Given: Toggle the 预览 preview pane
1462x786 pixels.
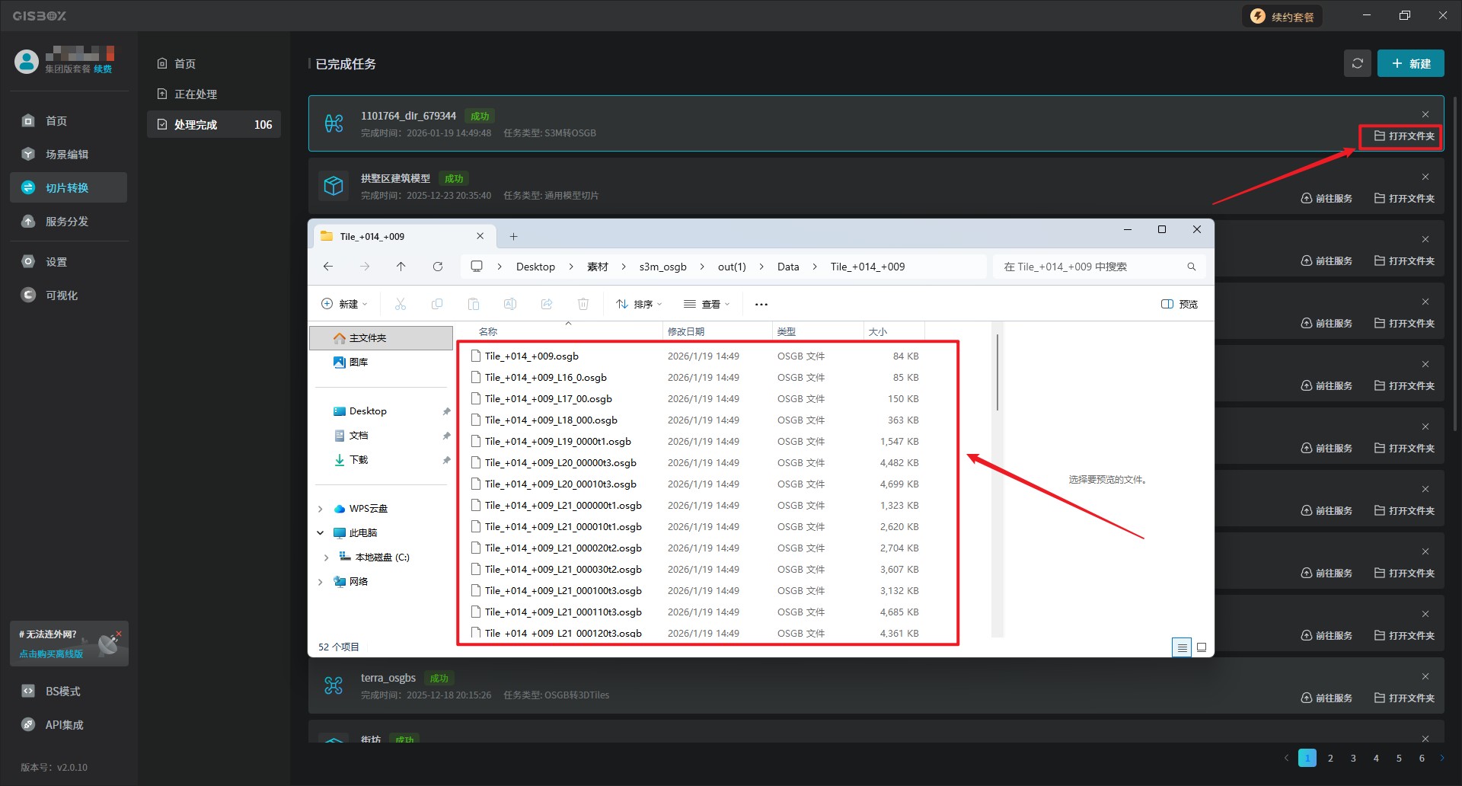Looking at the screenshot, I should pos(1179,304).
